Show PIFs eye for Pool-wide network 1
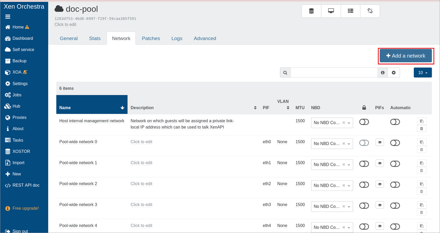This screenshot has width=440, height=233. [379, 163]
